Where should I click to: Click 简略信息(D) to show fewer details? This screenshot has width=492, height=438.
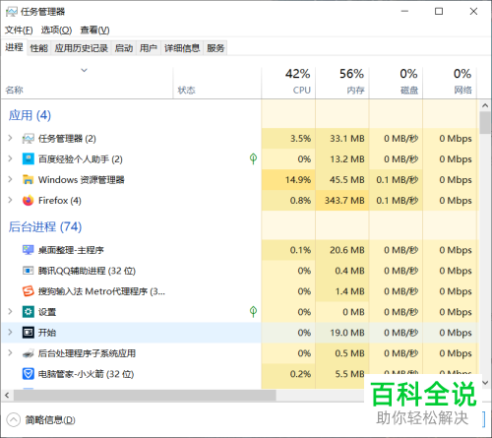tap(50, 419)
